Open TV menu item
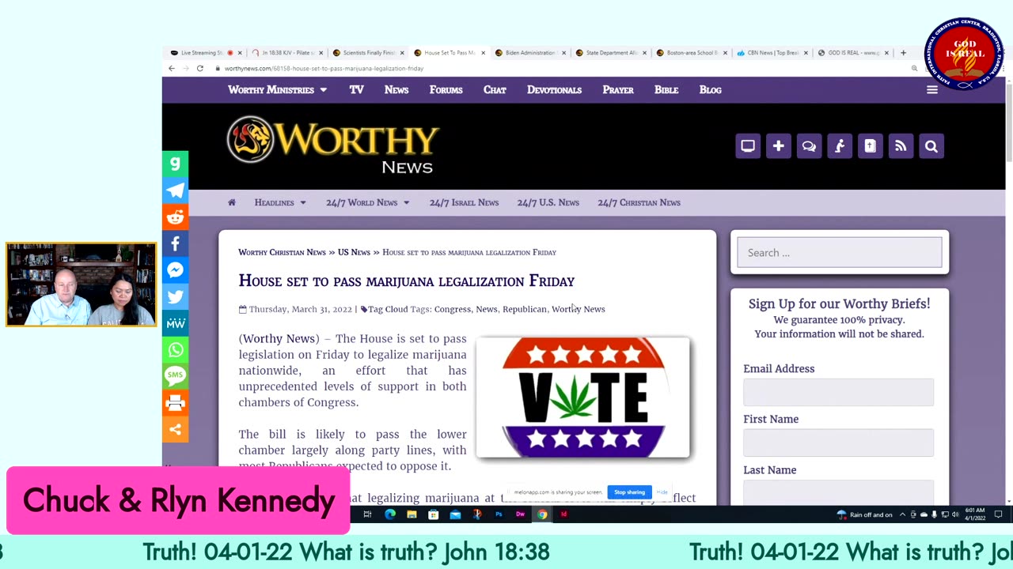The image size is (1013, 569). 357,90
